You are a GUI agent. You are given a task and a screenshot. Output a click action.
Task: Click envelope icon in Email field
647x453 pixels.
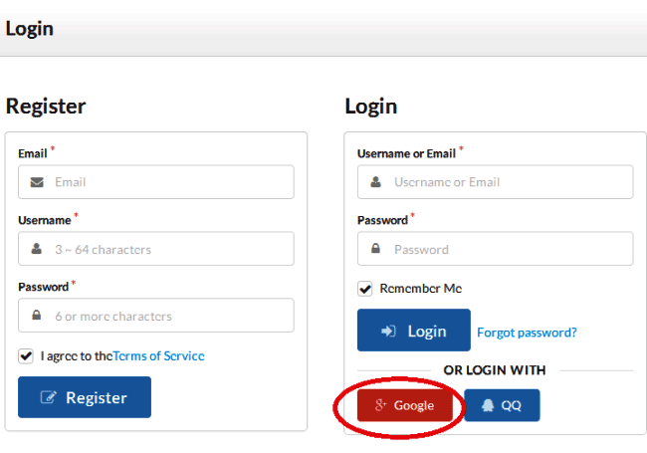point(37,182)
